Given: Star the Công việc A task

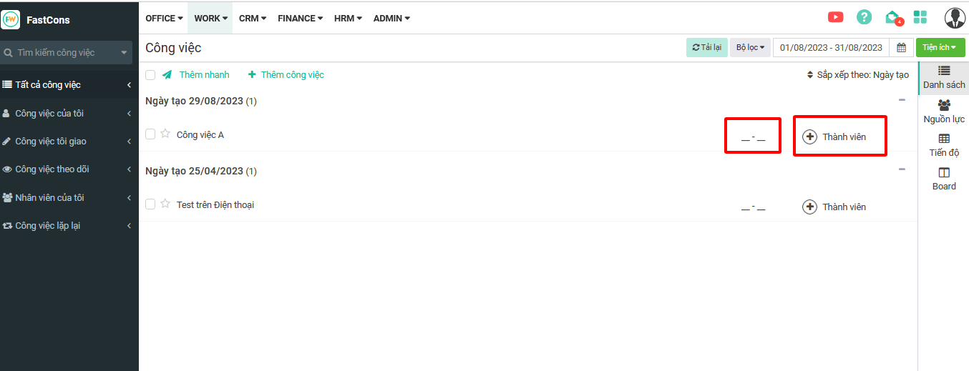Looking at the screenshot, I should coord(165,134).
